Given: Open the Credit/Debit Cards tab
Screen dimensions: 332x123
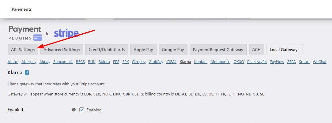Looking at the screenshot, I should pyautogui.click(x=107, y=50).
